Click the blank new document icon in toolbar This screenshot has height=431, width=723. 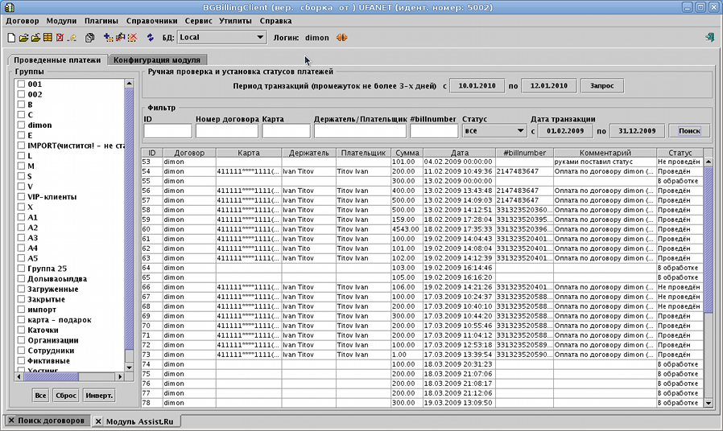pyautogui.click(x=10, y=37)
